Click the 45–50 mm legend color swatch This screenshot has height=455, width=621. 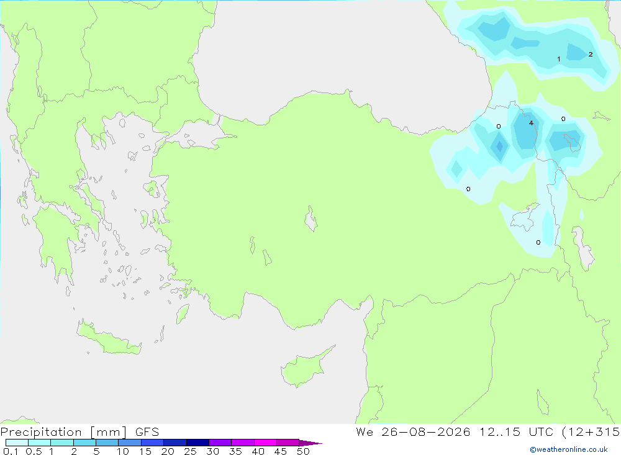(x=288, y=443)
